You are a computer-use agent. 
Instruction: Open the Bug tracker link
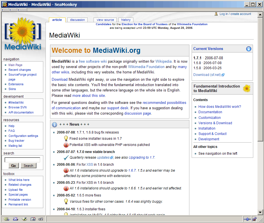(16, 141)
